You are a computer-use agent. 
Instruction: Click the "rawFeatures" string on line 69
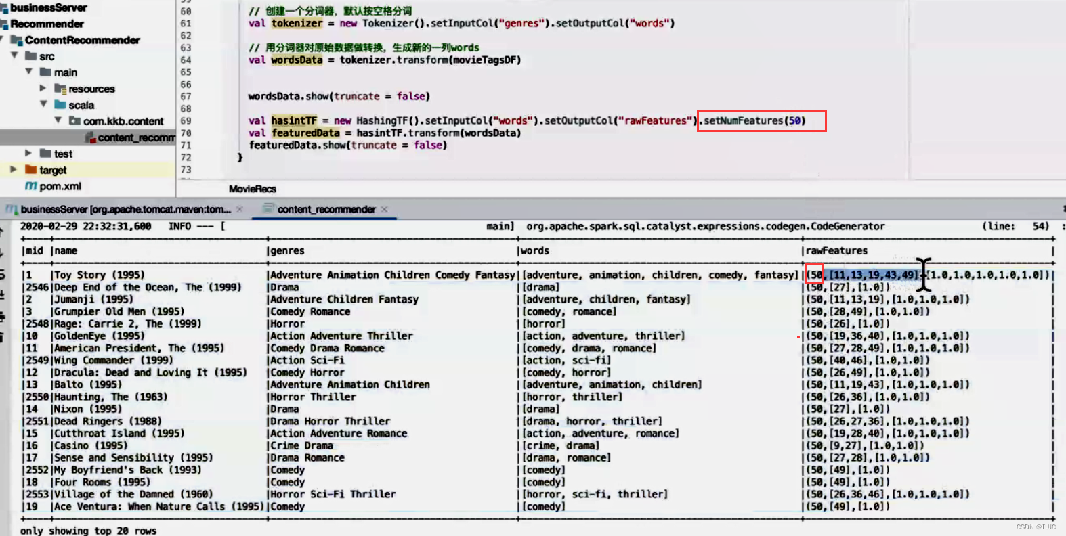[655, 120]
